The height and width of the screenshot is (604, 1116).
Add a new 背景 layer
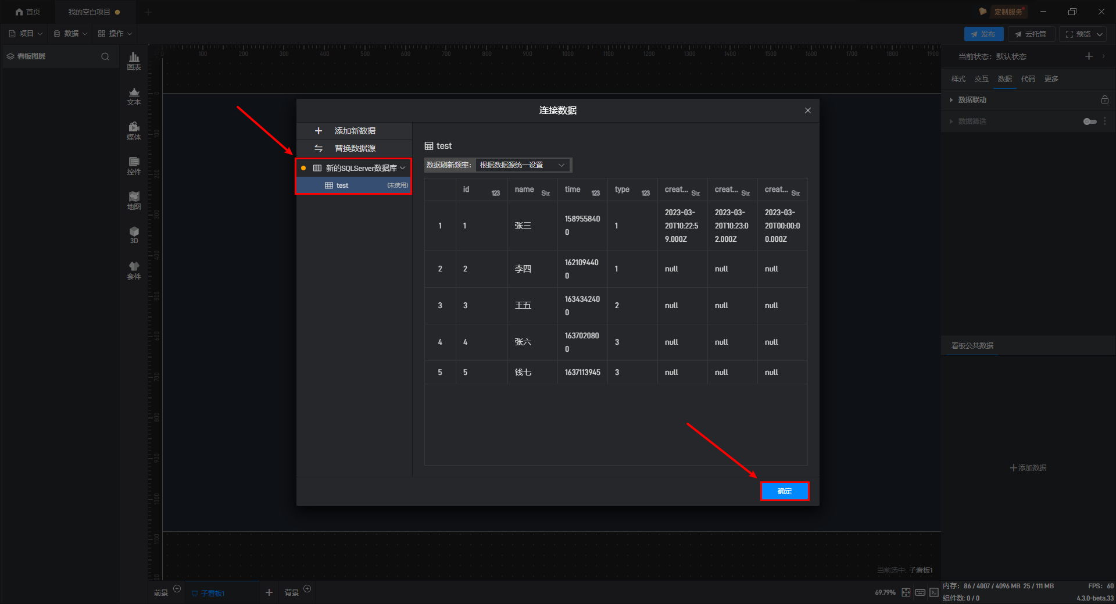pos(307,589)
